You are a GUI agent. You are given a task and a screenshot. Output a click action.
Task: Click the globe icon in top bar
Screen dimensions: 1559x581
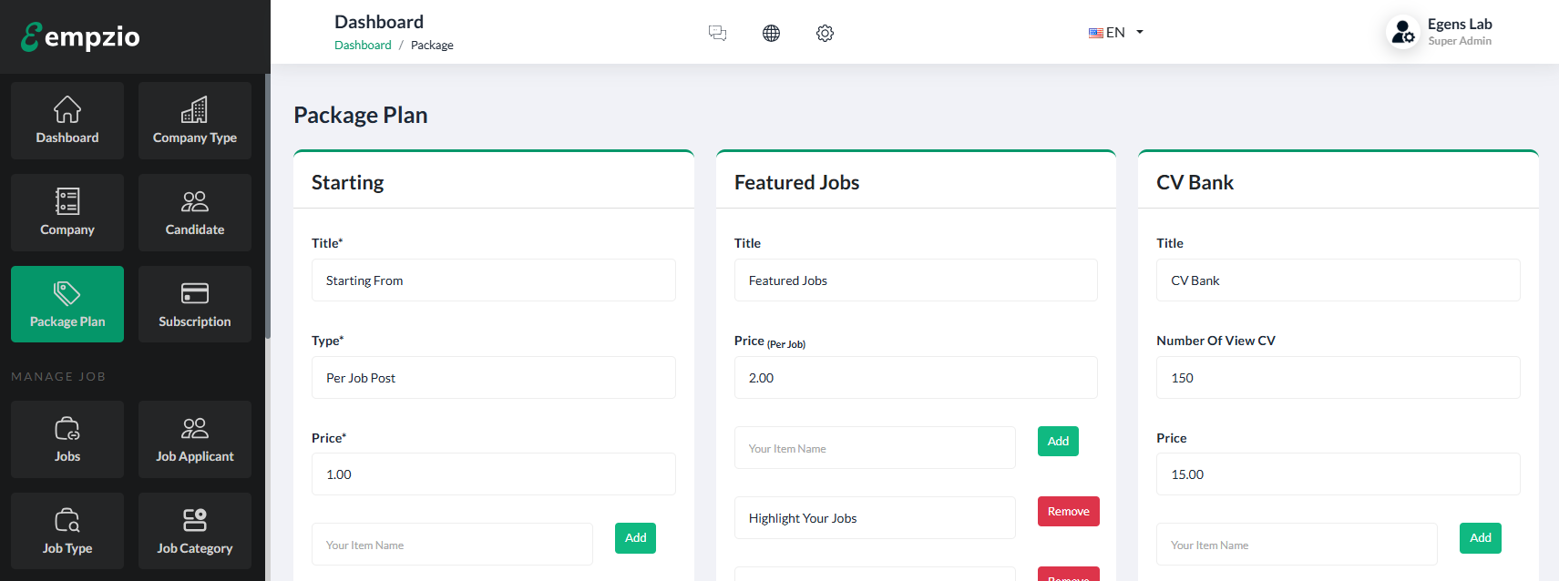coord(771,34)
